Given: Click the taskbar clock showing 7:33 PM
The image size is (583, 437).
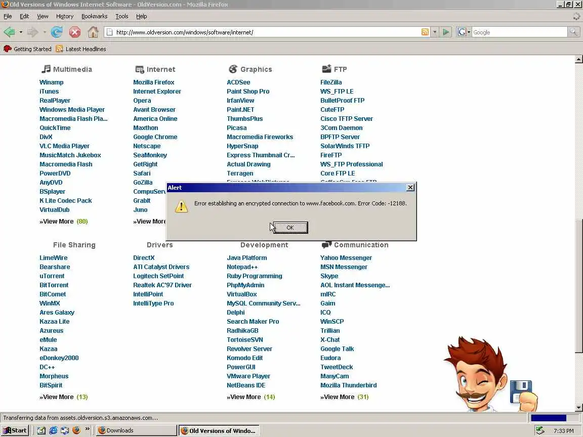Looking at the screenshot, I should tap(563, 431).
